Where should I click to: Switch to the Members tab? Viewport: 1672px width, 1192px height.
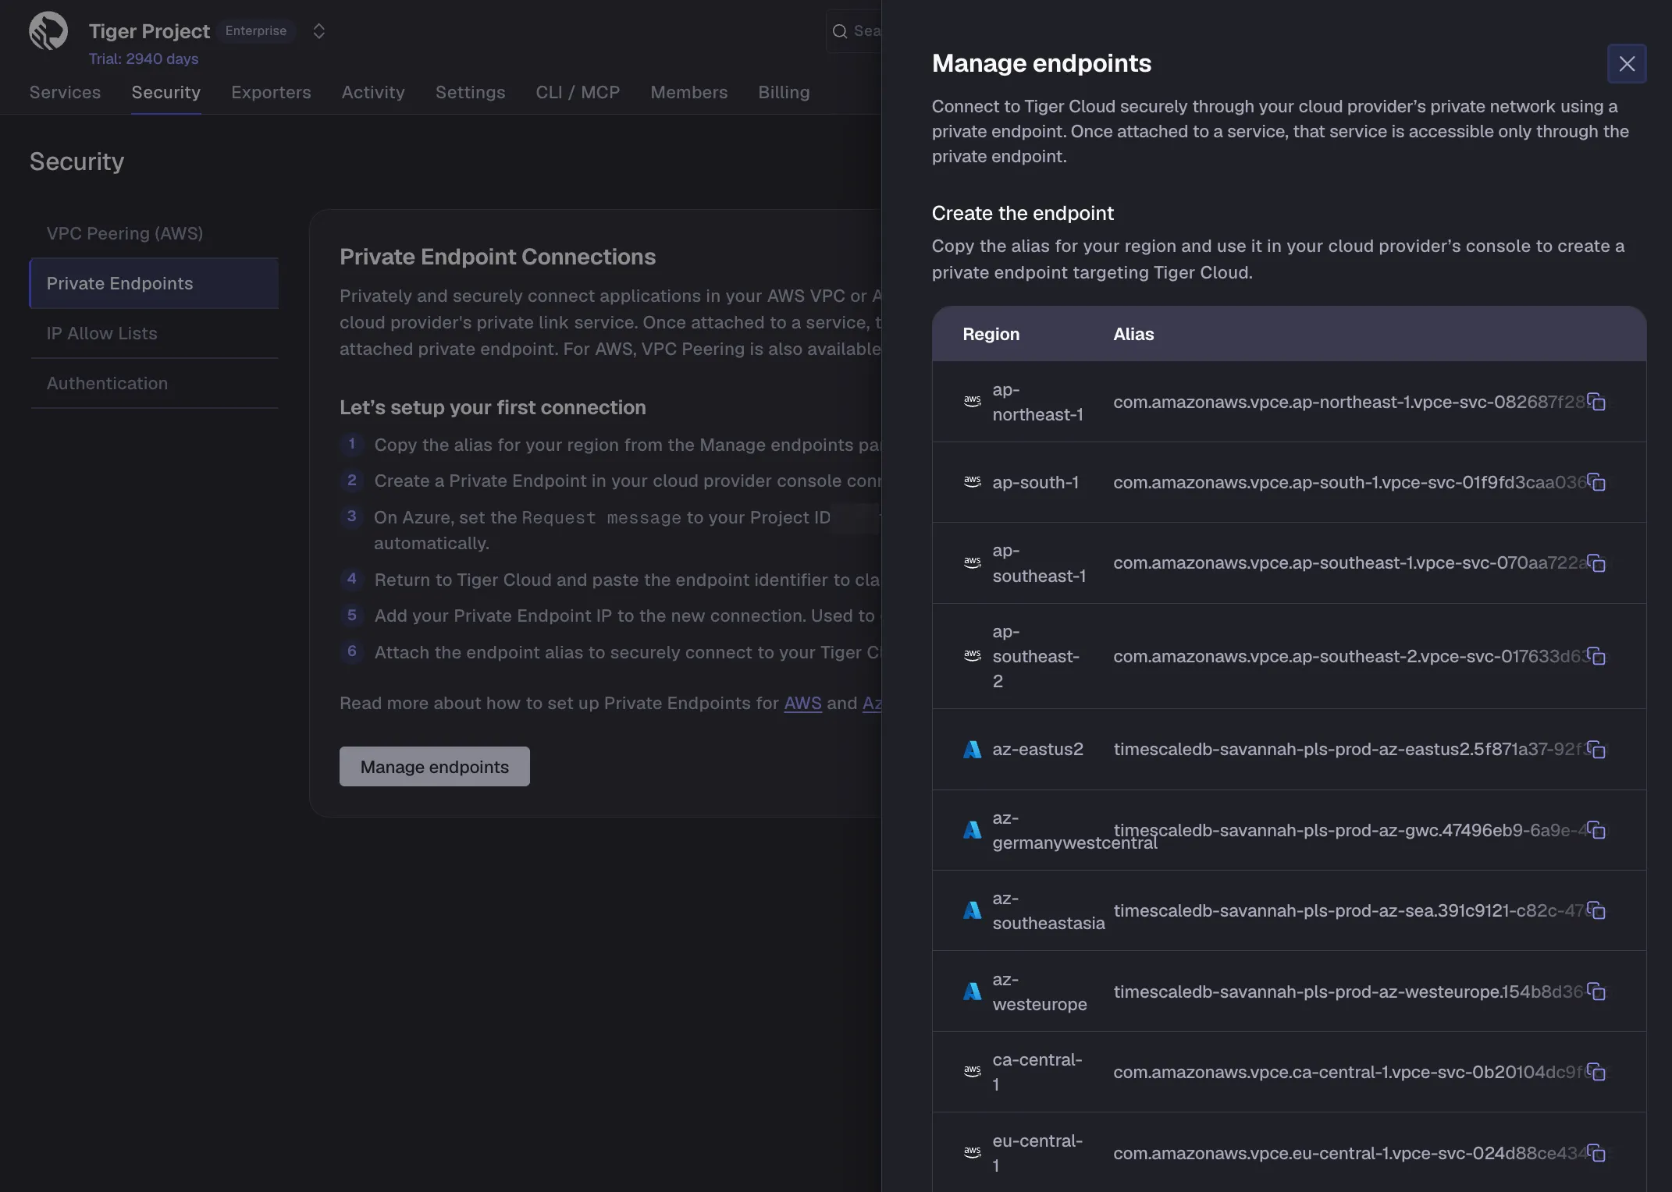(x=689, y=92)
